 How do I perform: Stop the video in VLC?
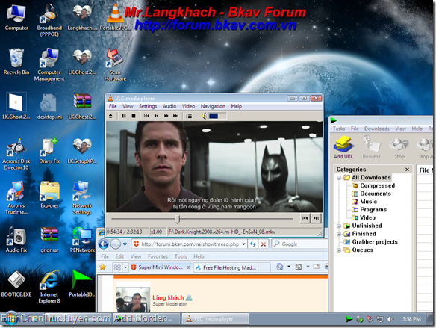(134, 116)
